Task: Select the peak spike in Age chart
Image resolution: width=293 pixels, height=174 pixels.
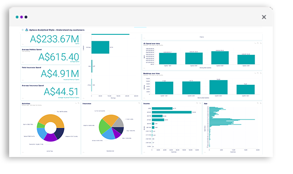Action: (x=232, y=119)
